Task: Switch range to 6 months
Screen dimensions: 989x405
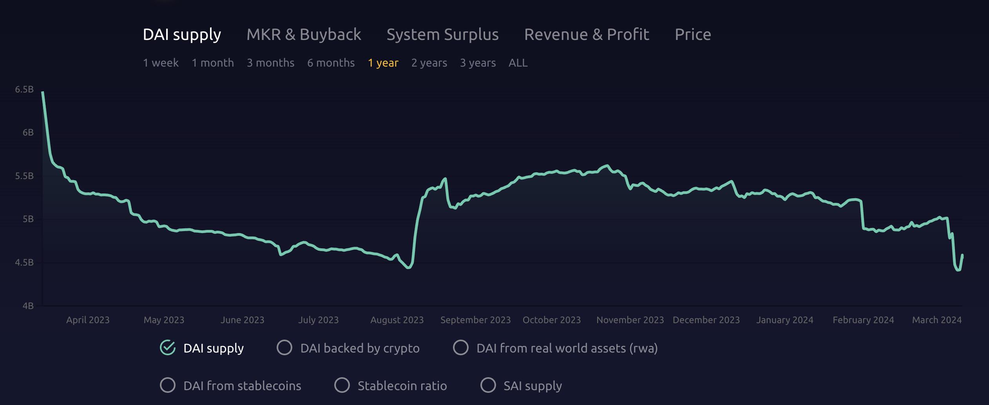Action: coord(331,63)
